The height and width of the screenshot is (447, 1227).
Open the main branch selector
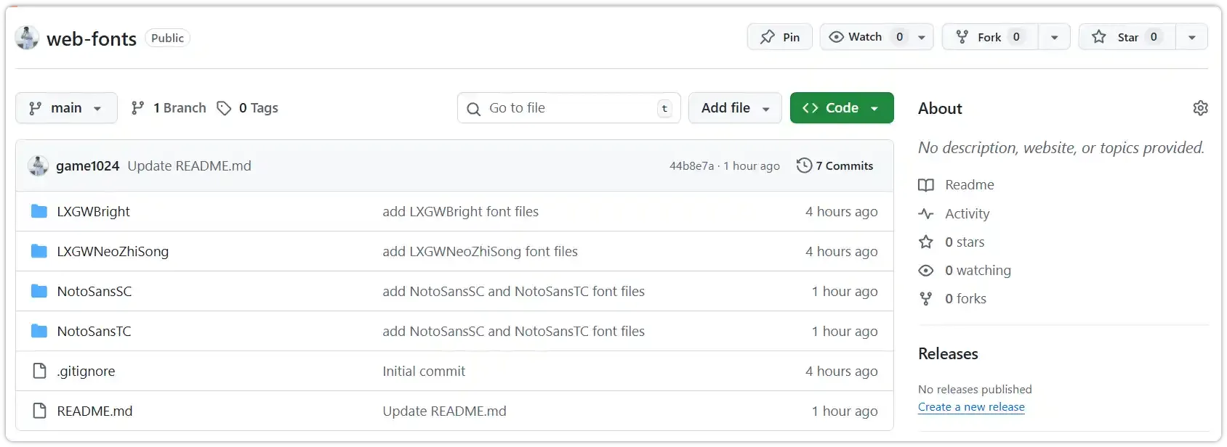coord(66,108)
